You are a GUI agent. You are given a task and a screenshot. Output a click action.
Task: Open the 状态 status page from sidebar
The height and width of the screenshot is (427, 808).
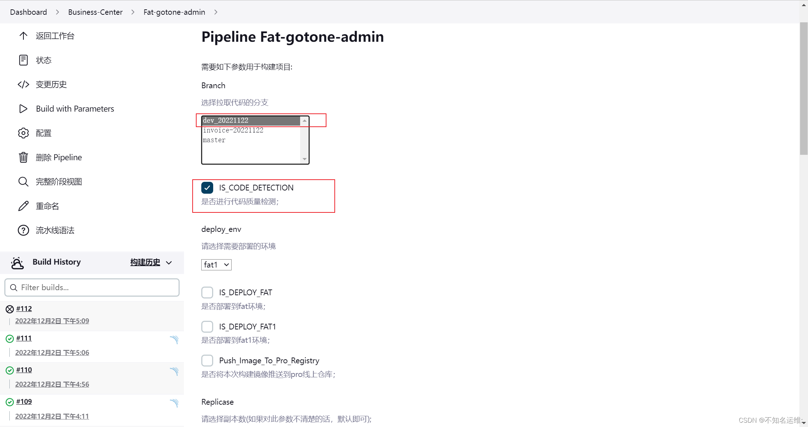pos(43,60)
